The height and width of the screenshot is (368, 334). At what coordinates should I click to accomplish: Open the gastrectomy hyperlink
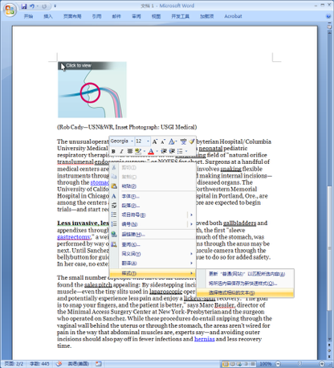74,237
